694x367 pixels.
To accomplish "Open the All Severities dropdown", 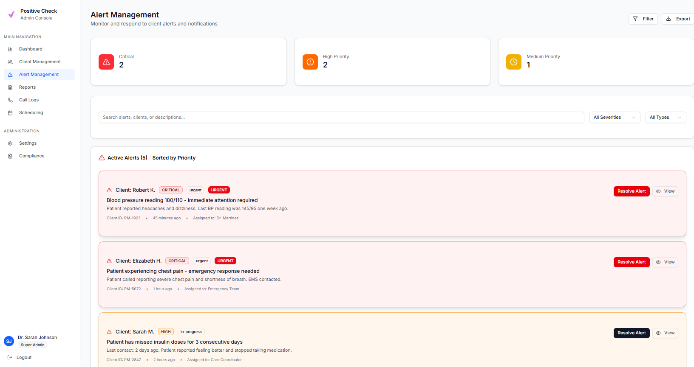I will 615,118.
